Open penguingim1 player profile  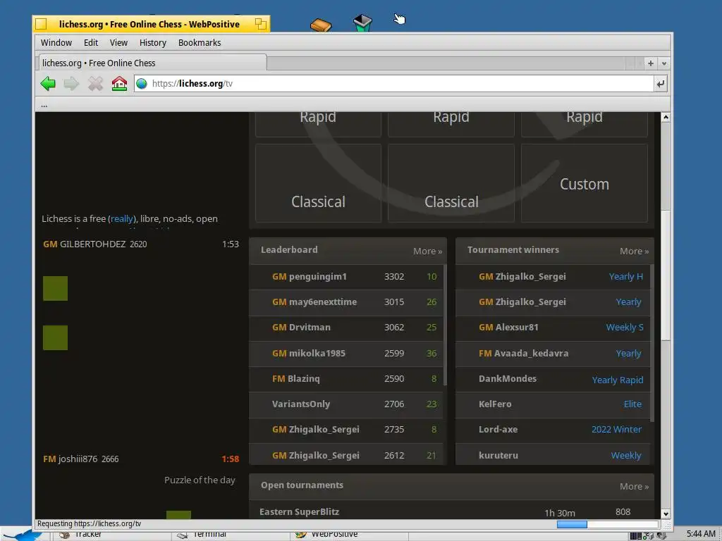(x=318, y=276)
